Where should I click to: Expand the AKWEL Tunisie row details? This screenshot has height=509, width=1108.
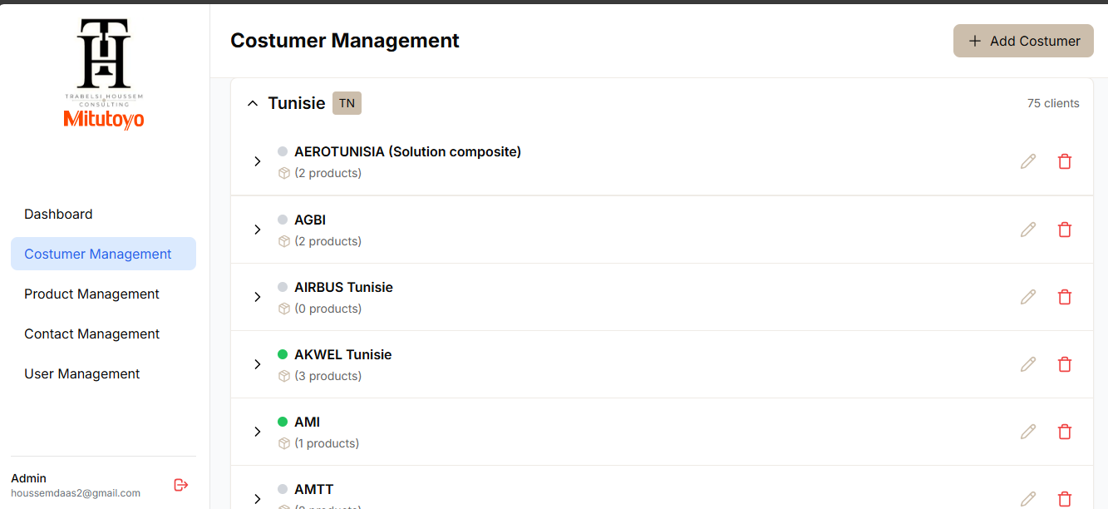258,364
